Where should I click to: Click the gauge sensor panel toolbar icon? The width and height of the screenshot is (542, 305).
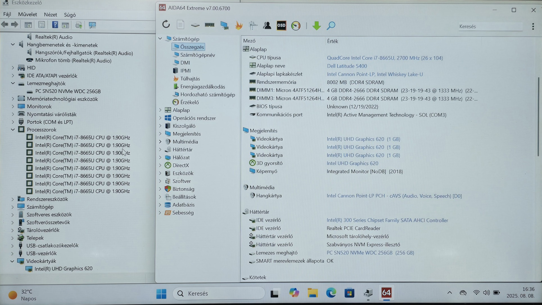tap(296, 26)
